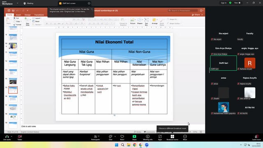
Task: Click the Transitions ribbon tab in PowerPoint
Action: [x=39, y=15]
